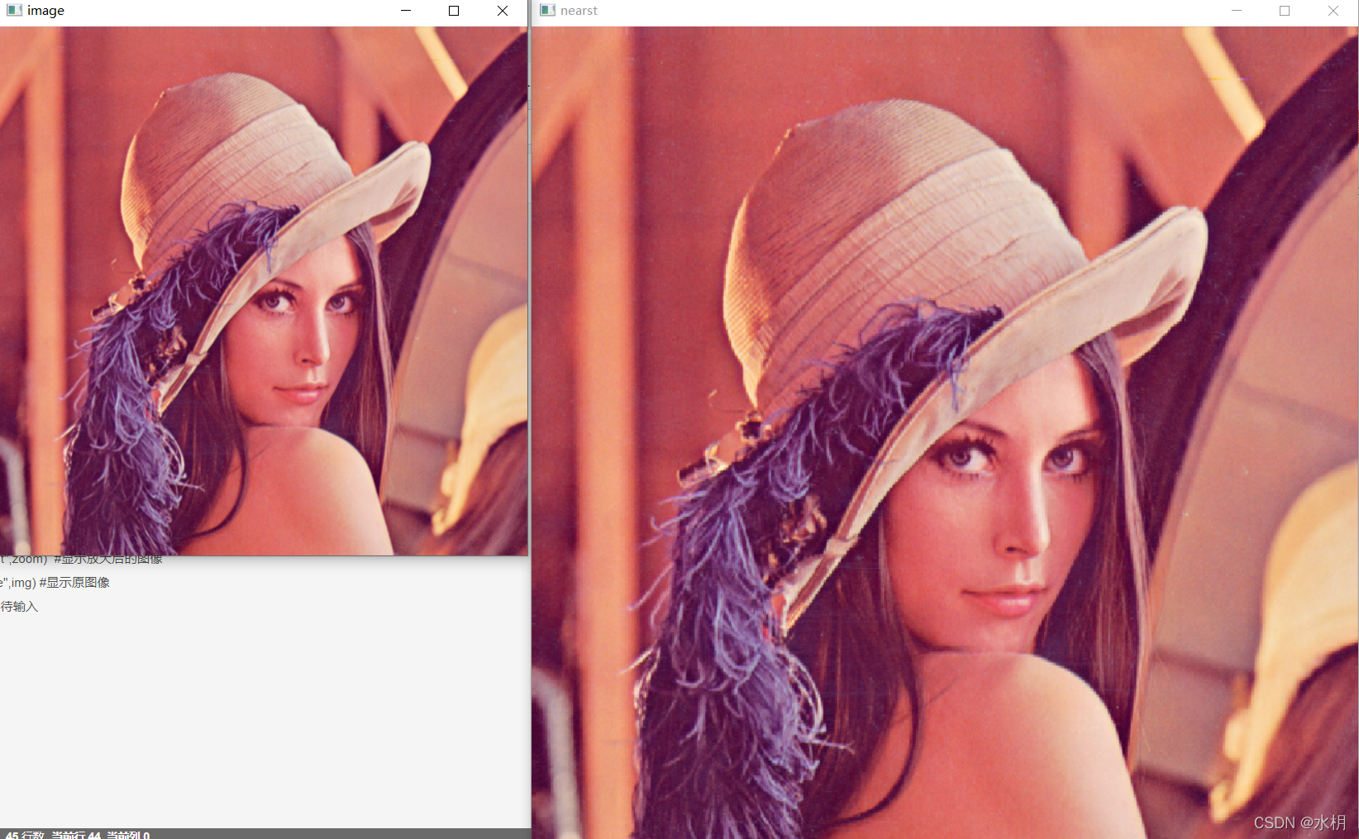Click the code line ending '待输入'

click(19, 606)
